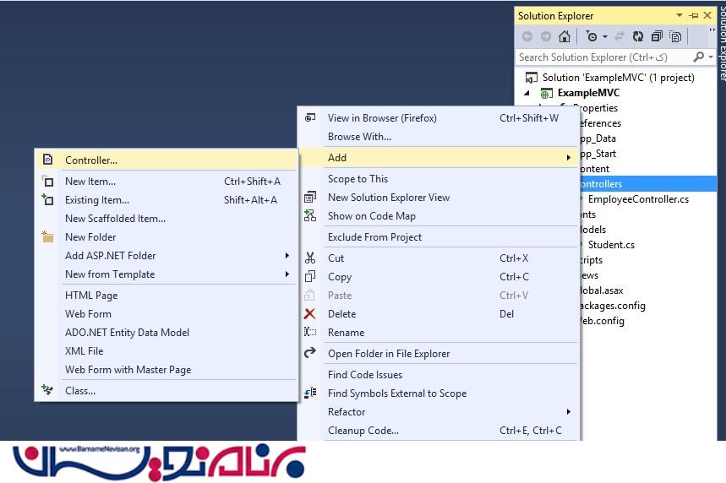Select Global.asax file in tree
726x483 pixels.
pyautogui.click(x=602, y=290)
